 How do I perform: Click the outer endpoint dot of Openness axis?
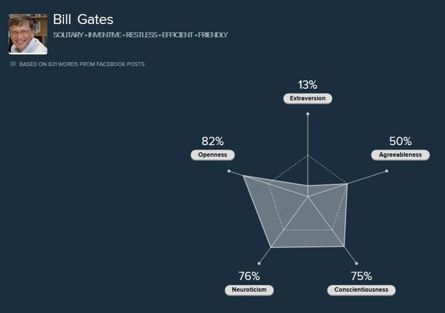coord(229,171)
